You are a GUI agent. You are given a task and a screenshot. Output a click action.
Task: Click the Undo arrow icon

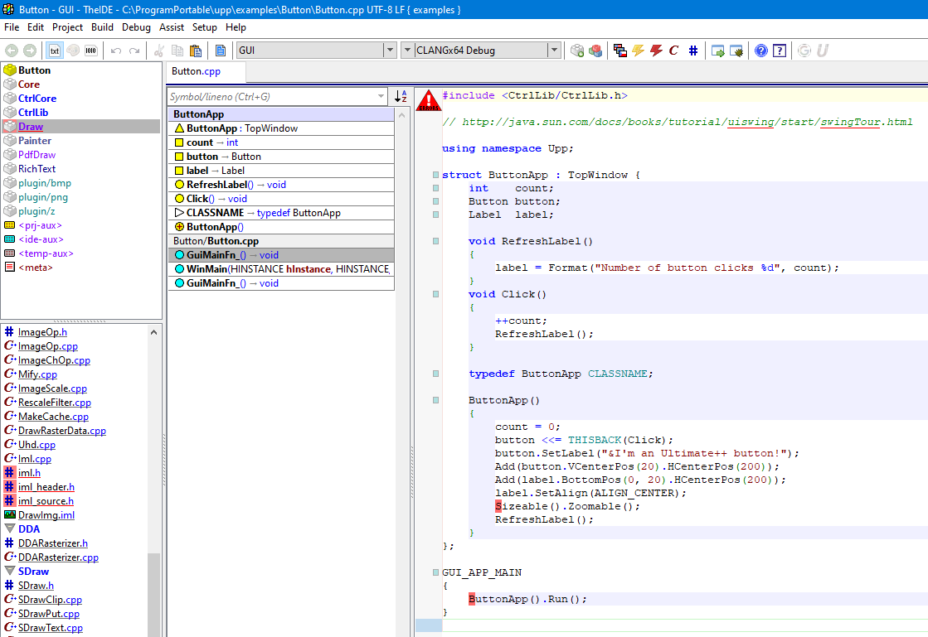click(116, 51)
